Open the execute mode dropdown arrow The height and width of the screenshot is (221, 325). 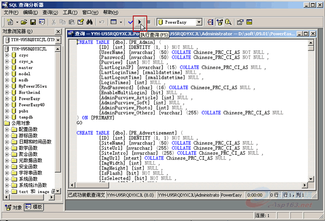[x=121, y=22]
